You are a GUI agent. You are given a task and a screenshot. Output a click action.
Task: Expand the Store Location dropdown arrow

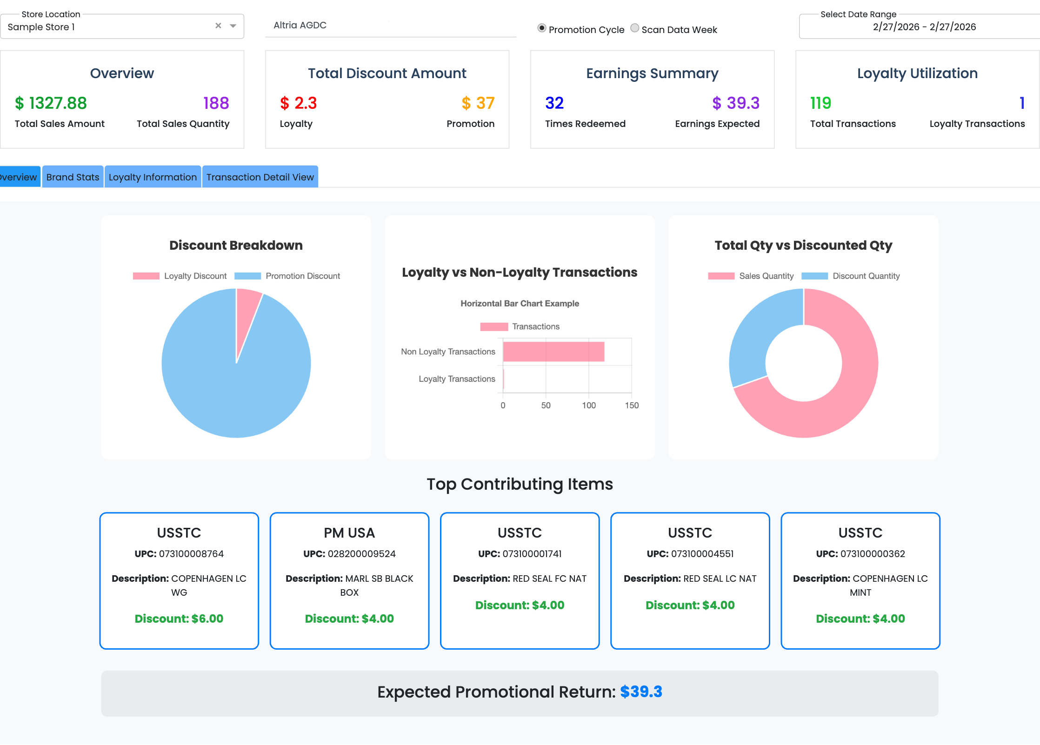(x=233, y=26)
